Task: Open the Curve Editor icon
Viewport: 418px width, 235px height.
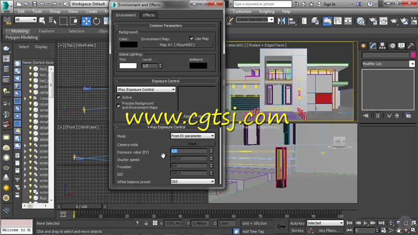Action: 338,21
